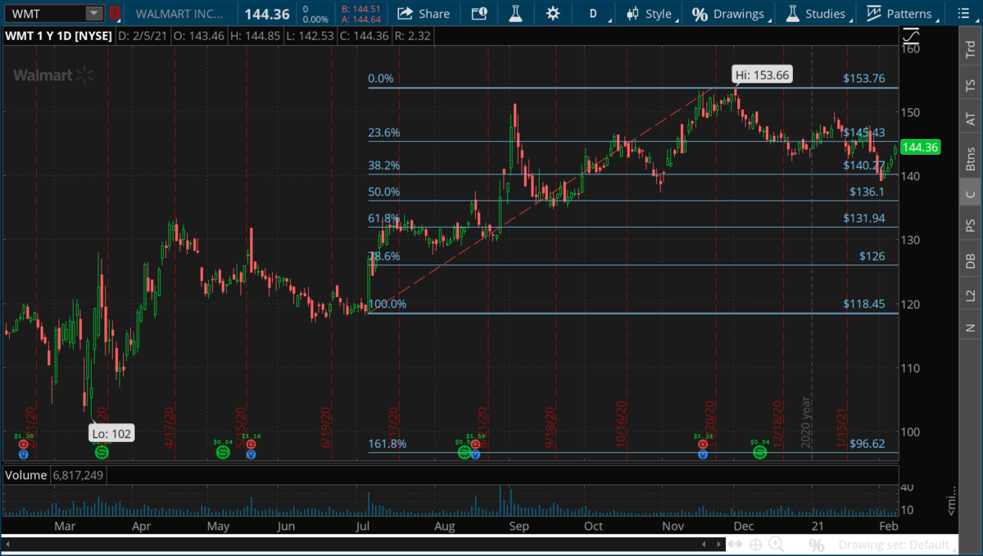Click the 100.0% Fibonacci level label
The width and height of the screenshot is (983, 556).
click(387, 304)
